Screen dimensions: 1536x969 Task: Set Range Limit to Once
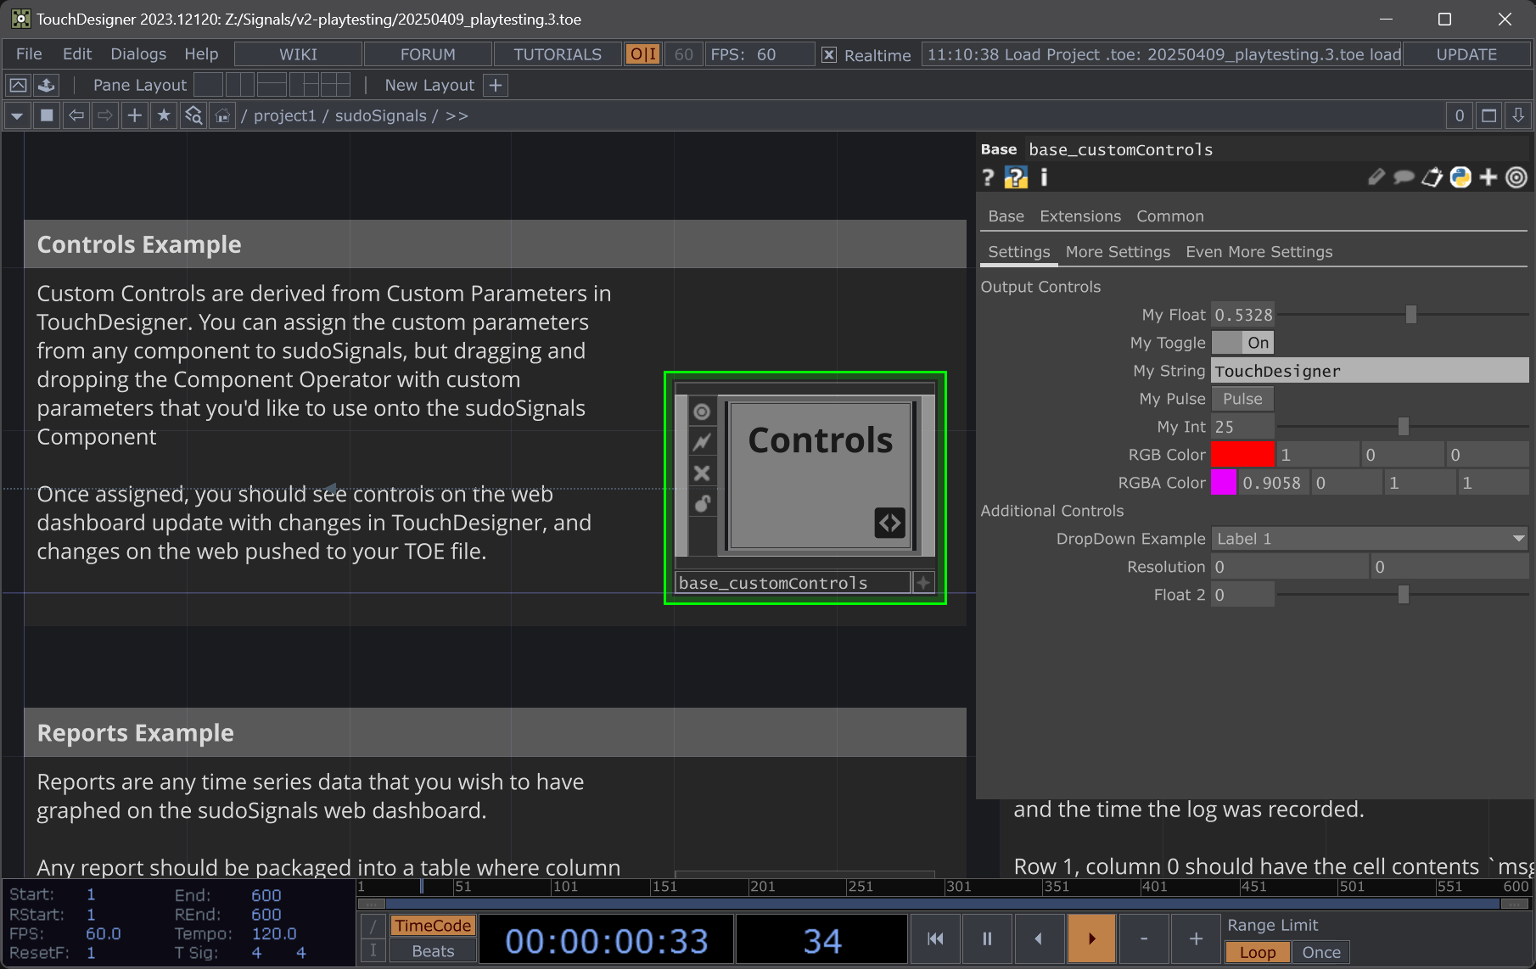click(x=1321, y=952)
